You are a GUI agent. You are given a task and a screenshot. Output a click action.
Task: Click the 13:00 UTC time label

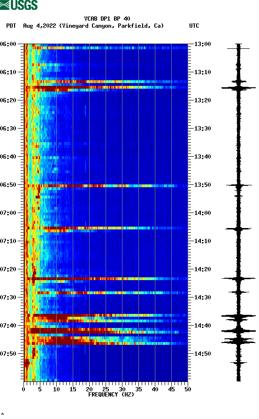pyautogui.click(x=202, y=44)
